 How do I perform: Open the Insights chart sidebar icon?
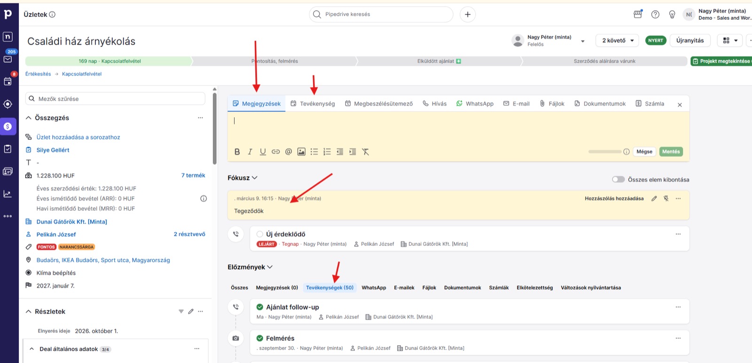pyautogui.click(x=8, y=193)
